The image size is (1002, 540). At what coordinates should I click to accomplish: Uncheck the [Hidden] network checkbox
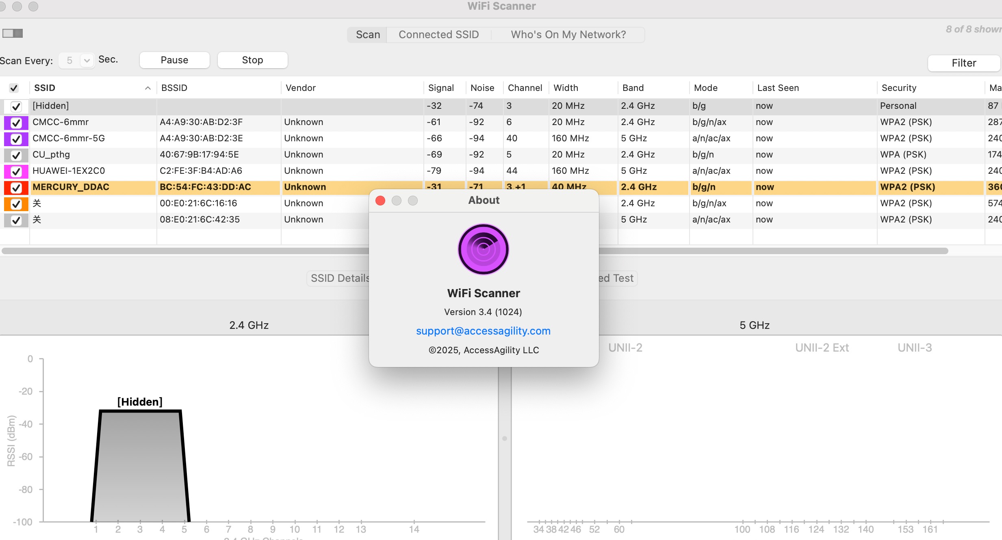(16, 106)
